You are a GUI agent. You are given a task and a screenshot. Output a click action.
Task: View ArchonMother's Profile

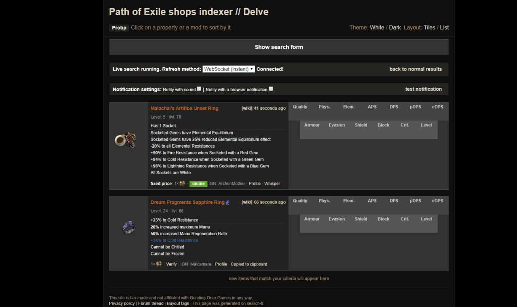(x=254, y=184)
